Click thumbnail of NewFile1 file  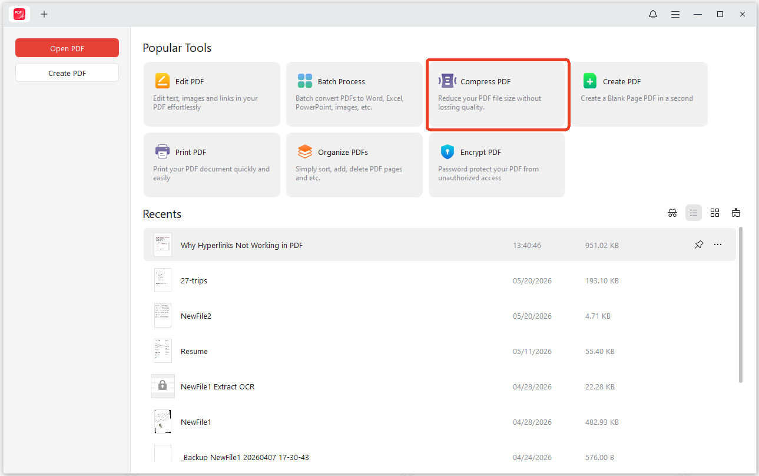[x=163, y=422]
